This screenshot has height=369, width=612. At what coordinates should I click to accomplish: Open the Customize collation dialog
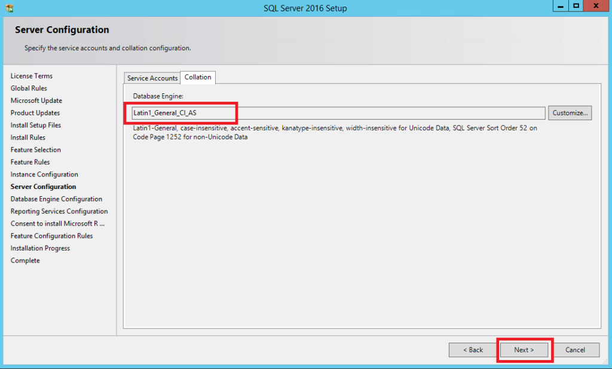tap(570, 112)
